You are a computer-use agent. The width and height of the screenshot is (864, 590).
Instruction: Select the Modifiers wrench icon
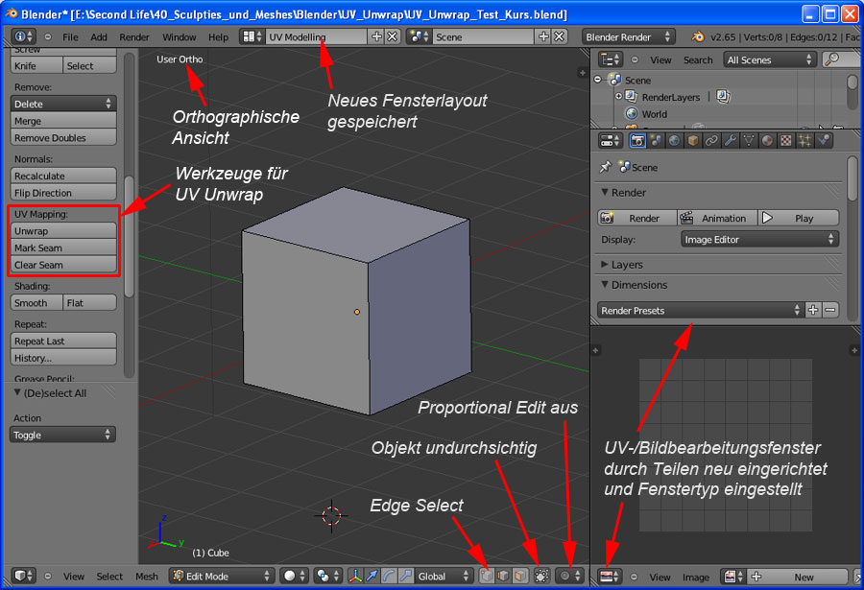(x=730, y=141)
